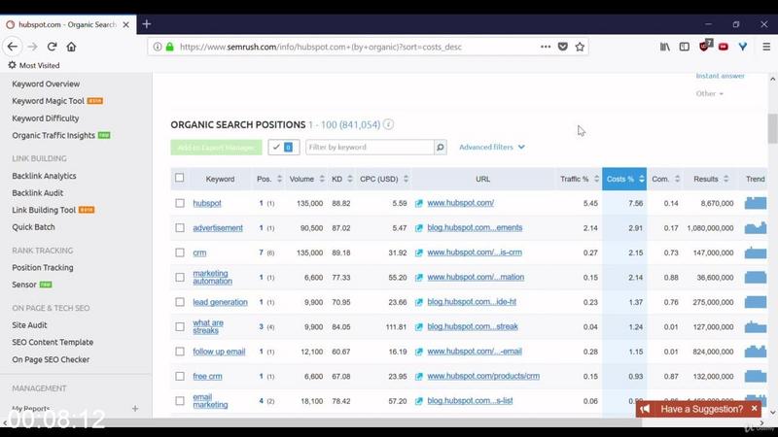Open the follow up email keyword link
Screen dimensions: 778x437
219,352
